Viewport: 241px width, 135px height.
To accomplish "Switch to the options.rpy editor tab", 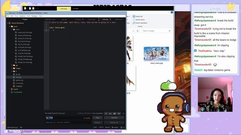I will coord(119,19).
